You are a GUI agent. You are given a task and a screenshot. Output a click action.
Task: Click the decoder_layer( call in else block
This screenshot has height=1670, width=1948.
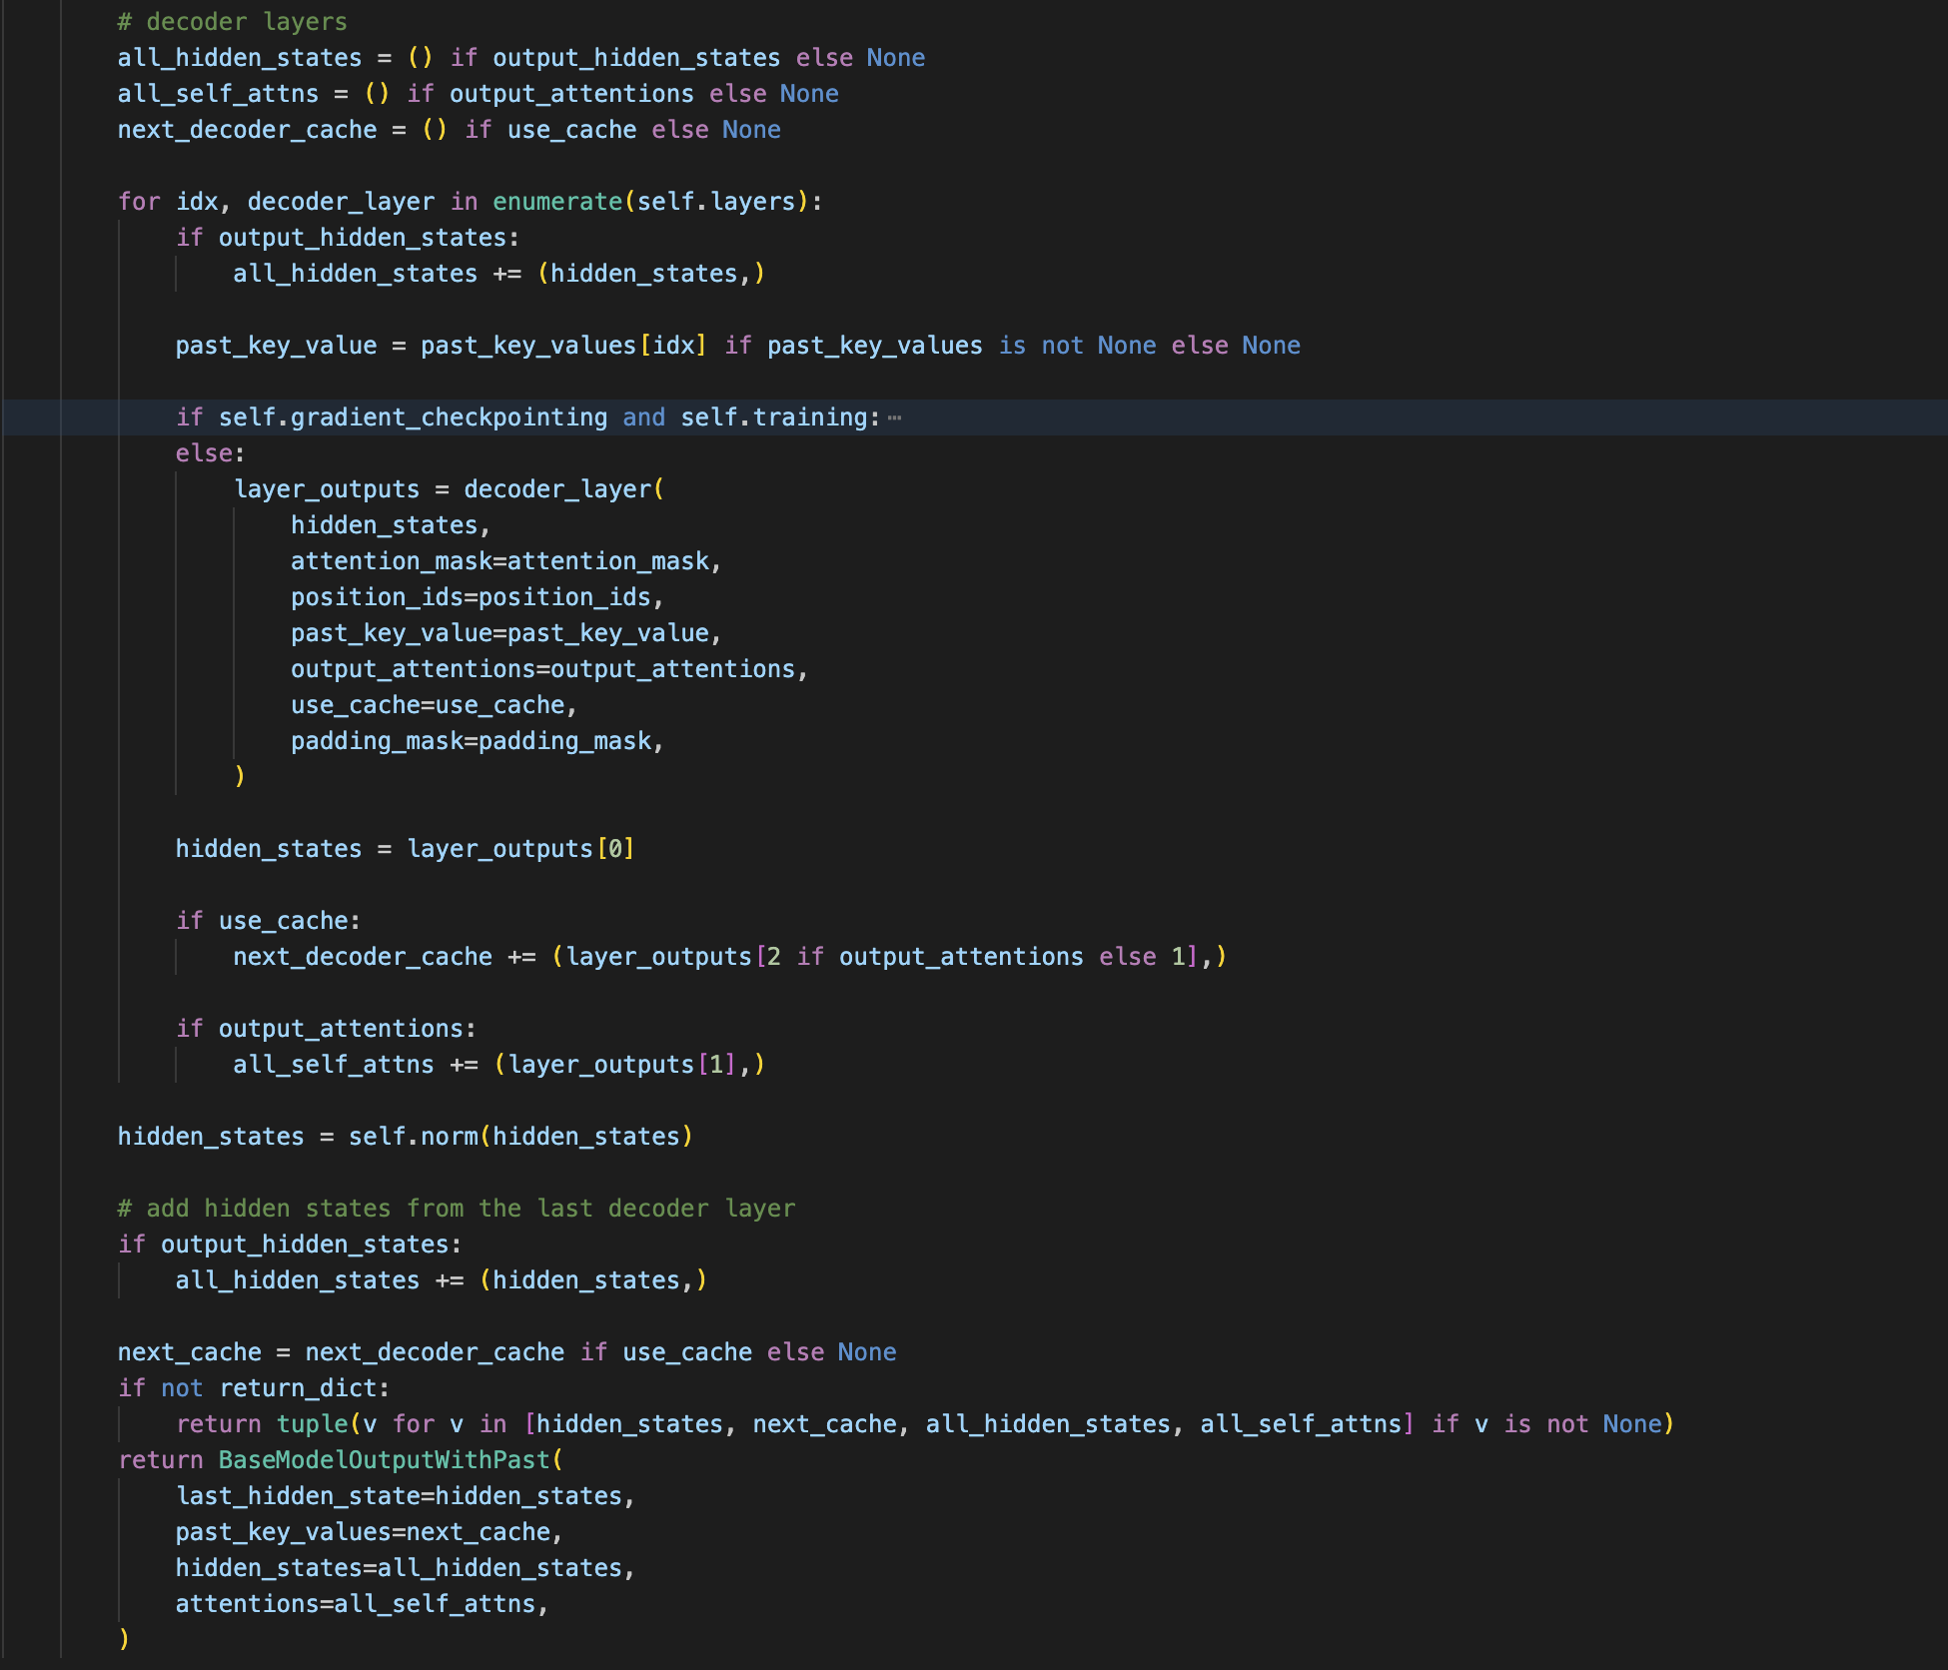[557, 489]
